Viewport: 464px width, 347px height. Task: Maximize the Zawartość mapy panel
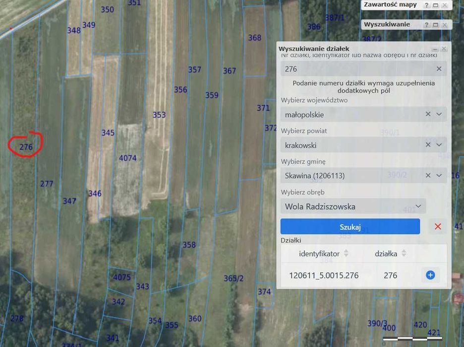(x=435, y=5)
